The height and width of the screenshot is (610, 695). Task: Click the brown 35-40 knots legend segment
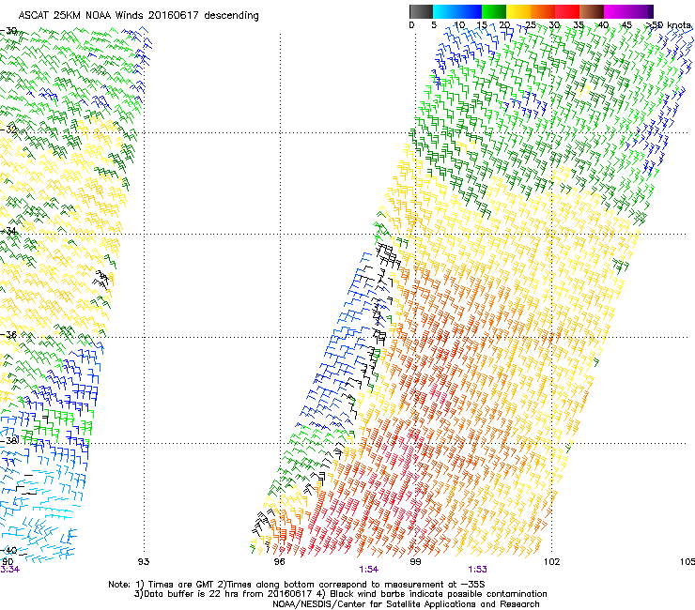pyautogui.click(x=592, y=11)
